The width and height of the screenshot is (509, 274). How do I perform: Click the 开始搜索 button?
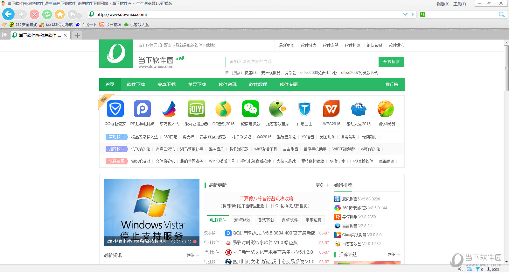tap(391, 62)
